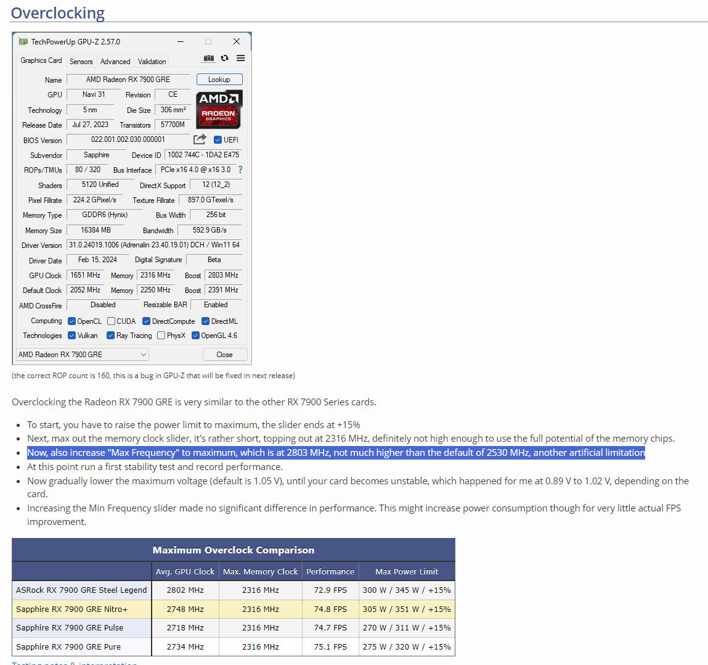
Task: Switch to the Validation tab
Action: (152, 62)
